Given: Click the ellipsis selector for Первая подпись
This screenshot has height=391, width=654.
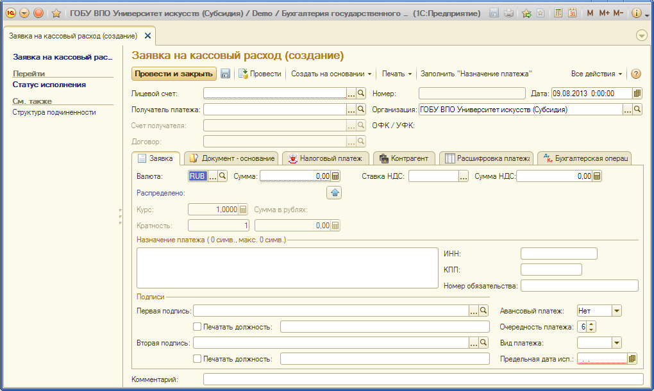Looking at the screenshot, I should [473, 310].
